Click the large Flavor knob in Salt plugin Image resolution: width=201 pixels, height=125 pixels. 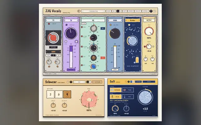click(145, 97)
